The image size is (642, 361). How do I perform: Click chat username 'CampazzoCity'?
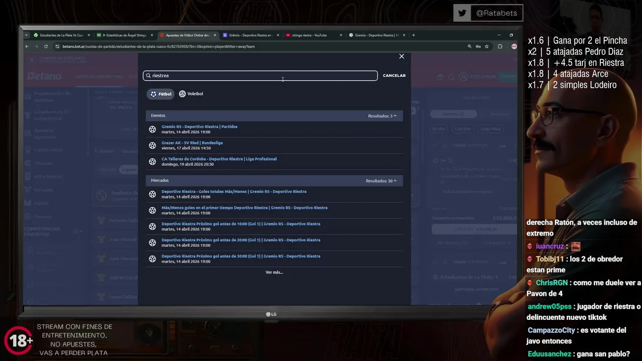pos(551,330)
